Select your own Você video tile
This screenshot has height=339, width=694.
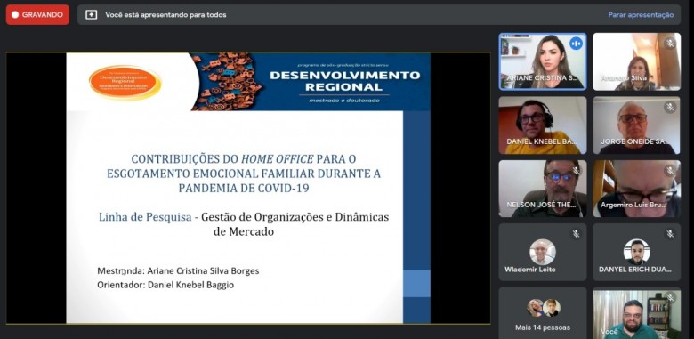coord(636,313)
